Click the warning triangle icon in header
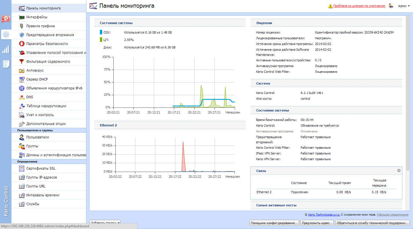 [331, 6]
